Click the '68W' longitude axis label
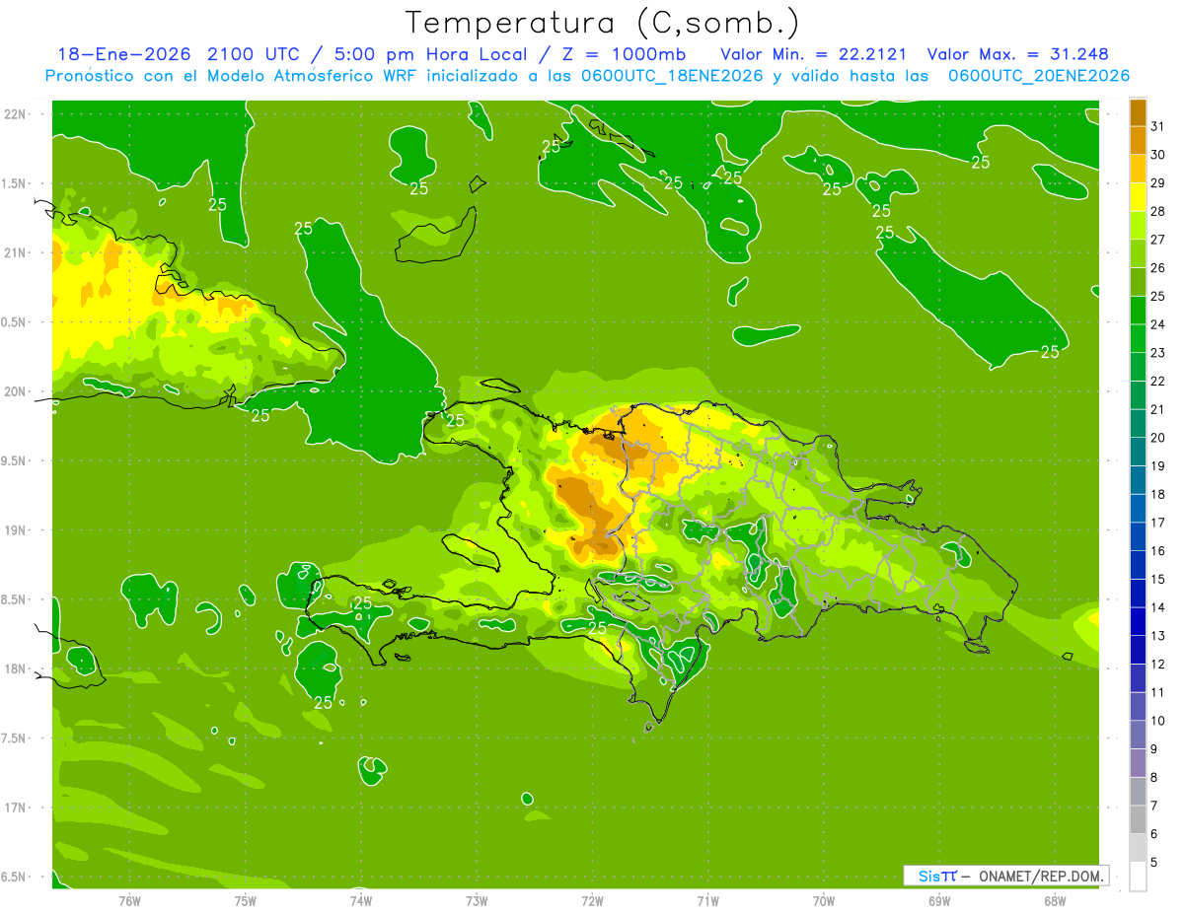Viewport: 1184px width, 914px height. 1054,901
